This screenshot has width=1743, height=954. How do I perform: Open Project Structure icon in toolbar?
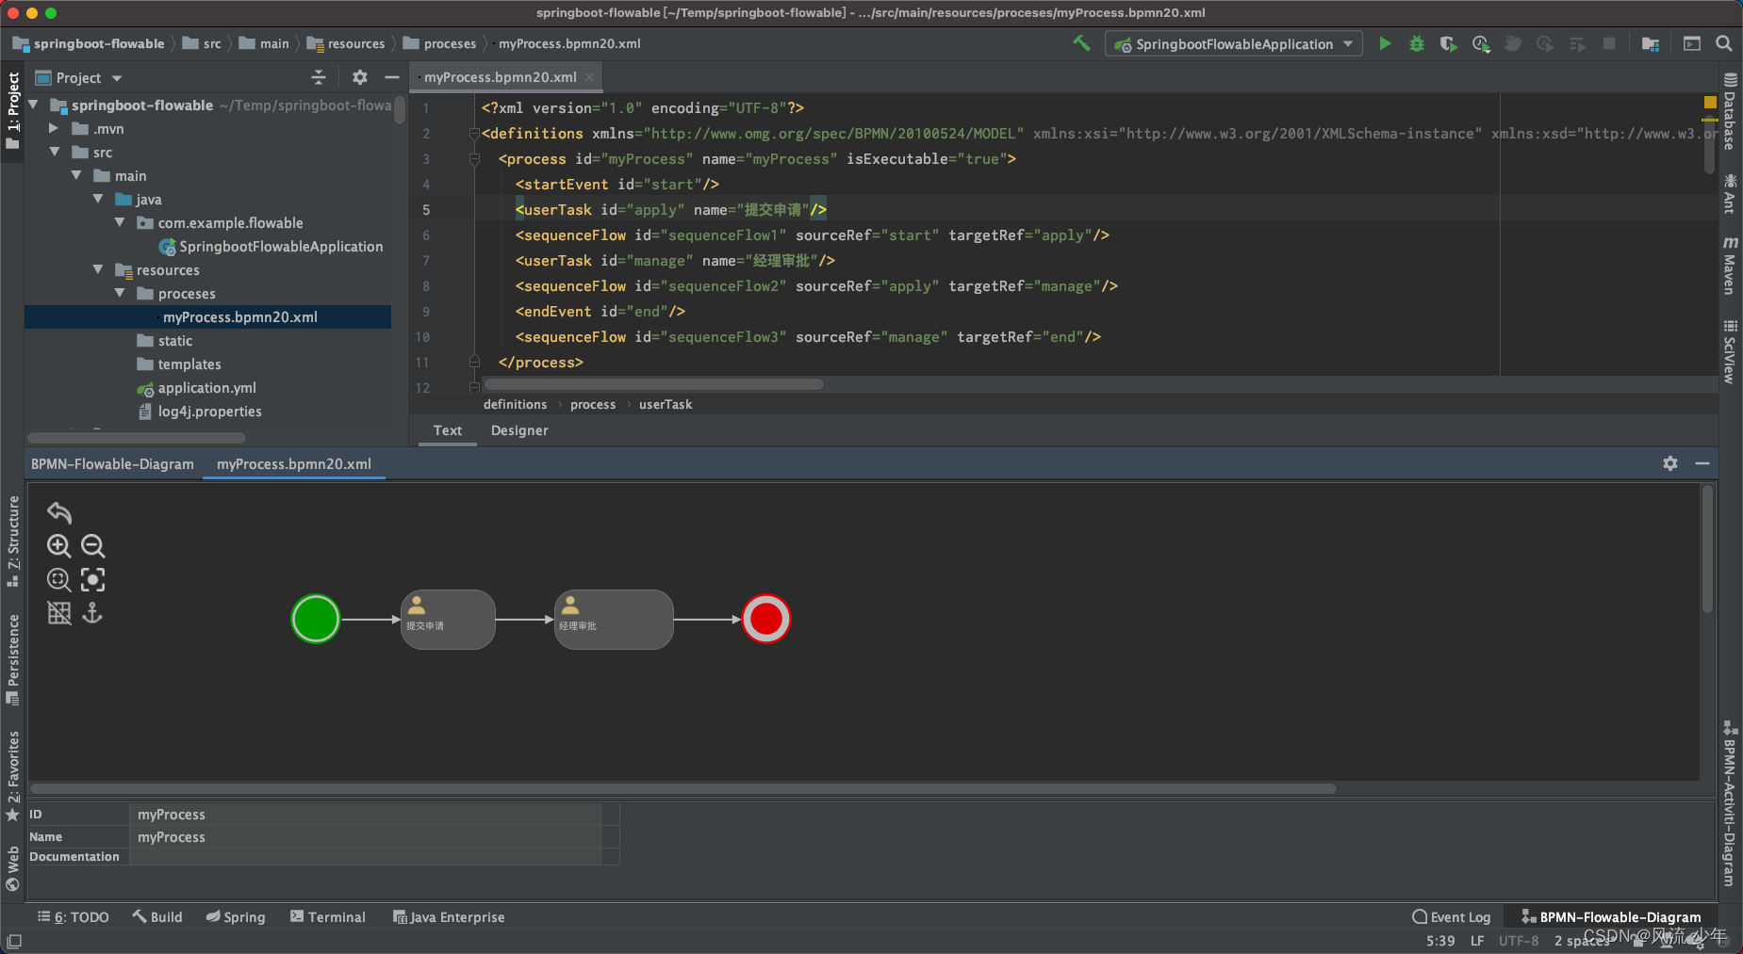click(1650, 43)
